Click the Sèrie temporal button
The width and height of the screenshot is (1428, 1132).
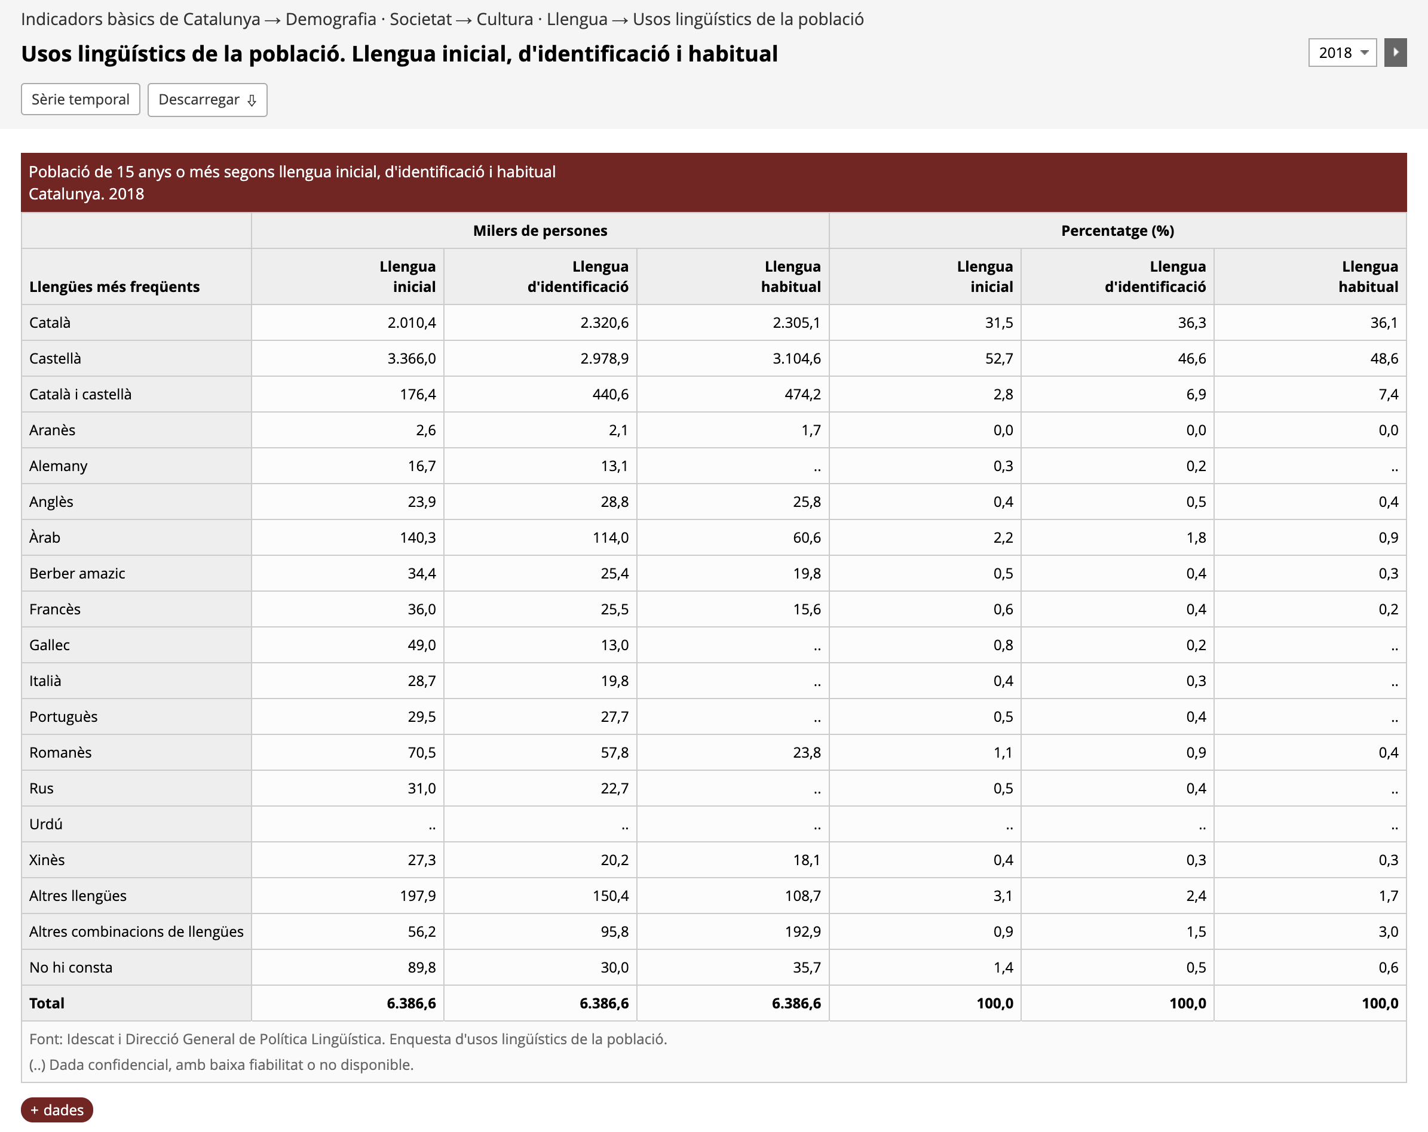(80, 99)
